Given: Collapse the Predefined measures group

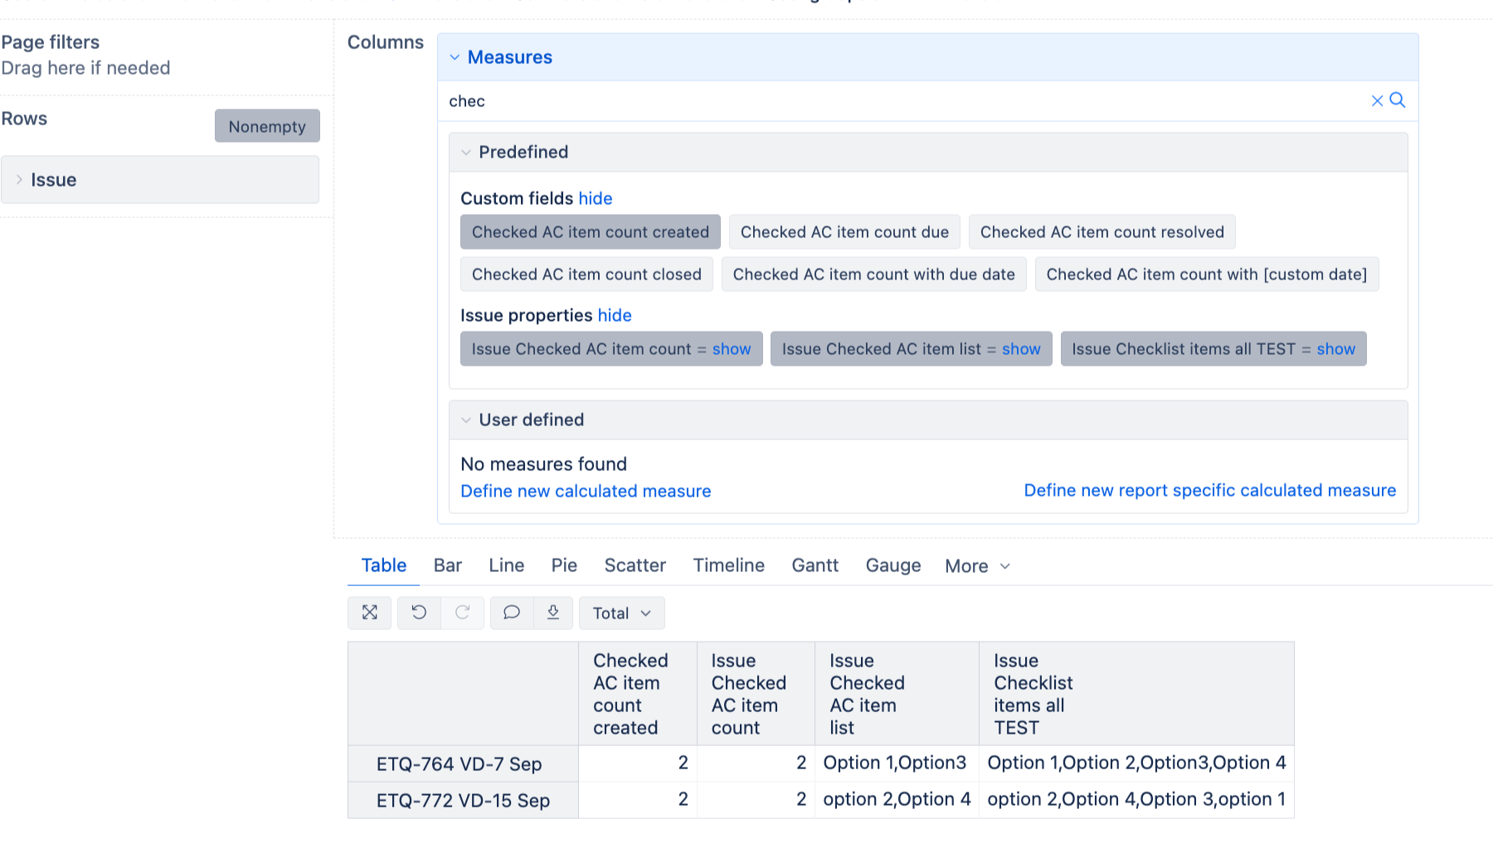Looking at the screenshot, I should click(x=466, y=153).
